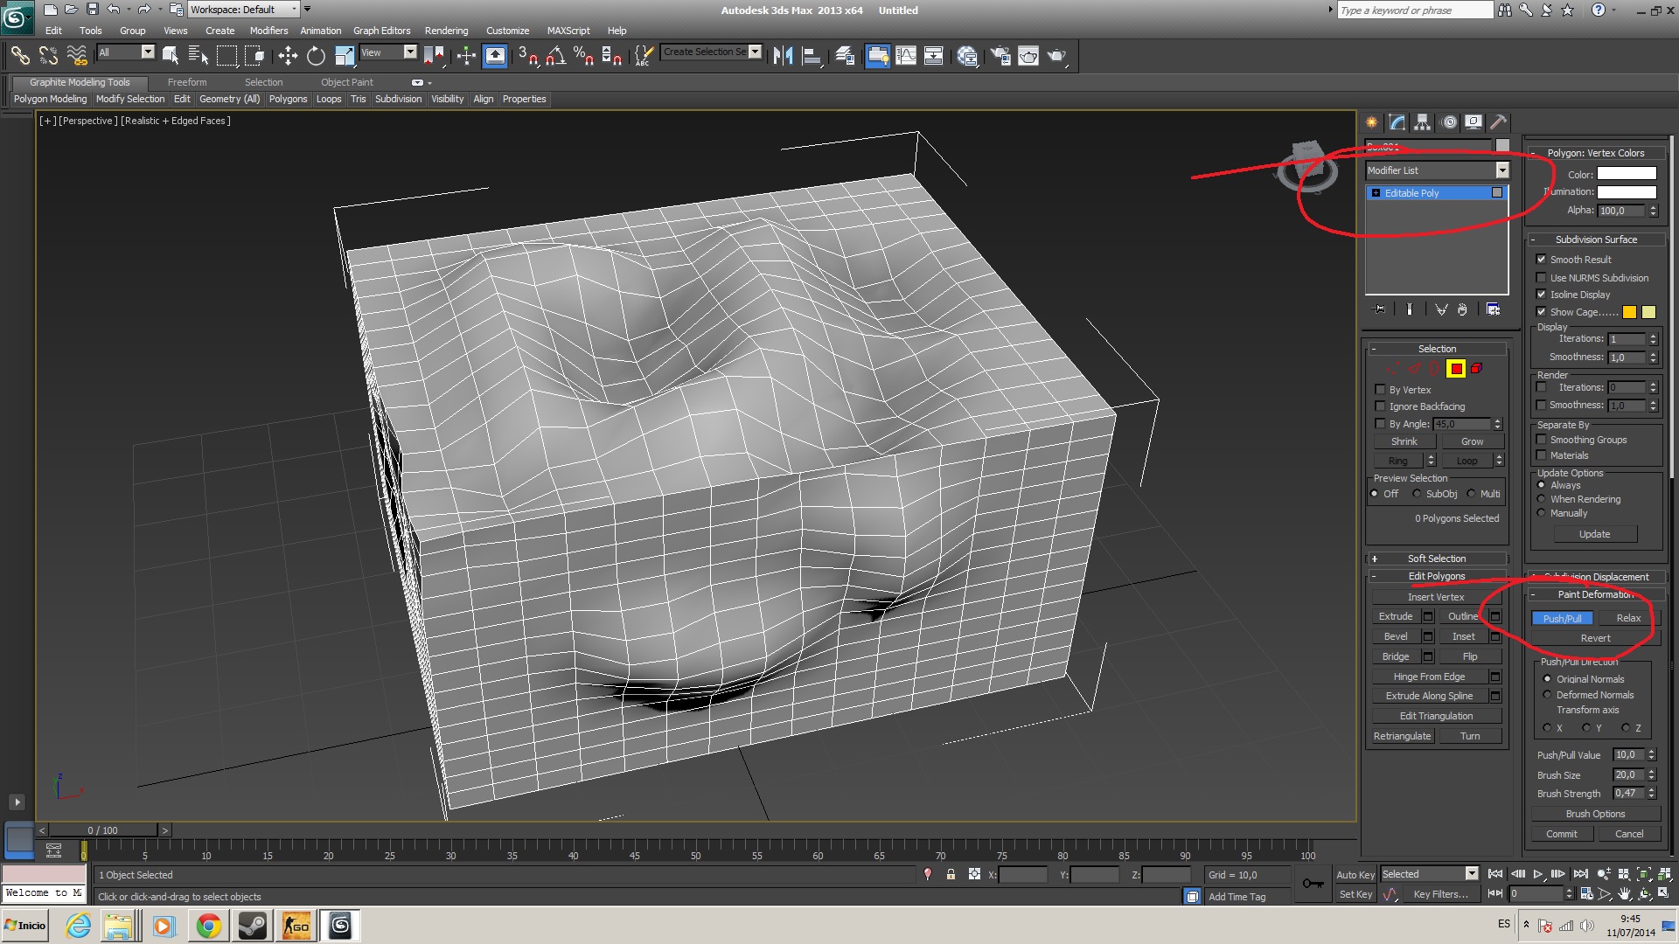Click the vertex Color white swatch
1679x944 pixels.
coord(1627,174)
